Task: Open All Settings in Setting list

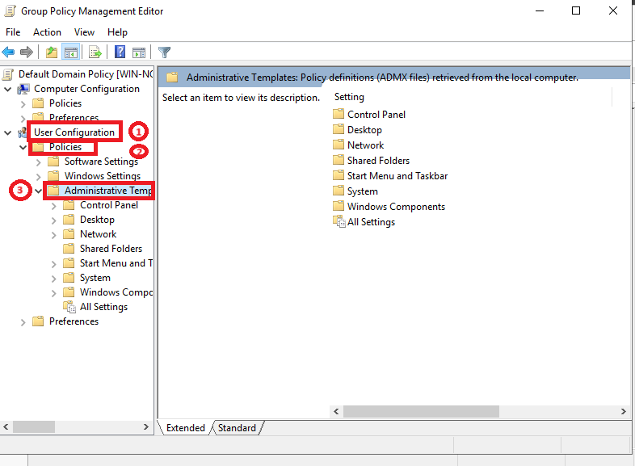Action: 371,222
